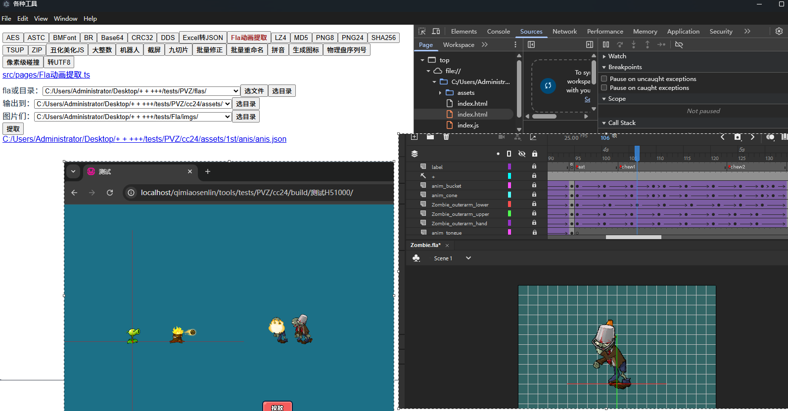Image resolution: width=788 pixels, height=411 pixels.
Task: Open DevTools settings gear
Action: (x=779, y=31)
